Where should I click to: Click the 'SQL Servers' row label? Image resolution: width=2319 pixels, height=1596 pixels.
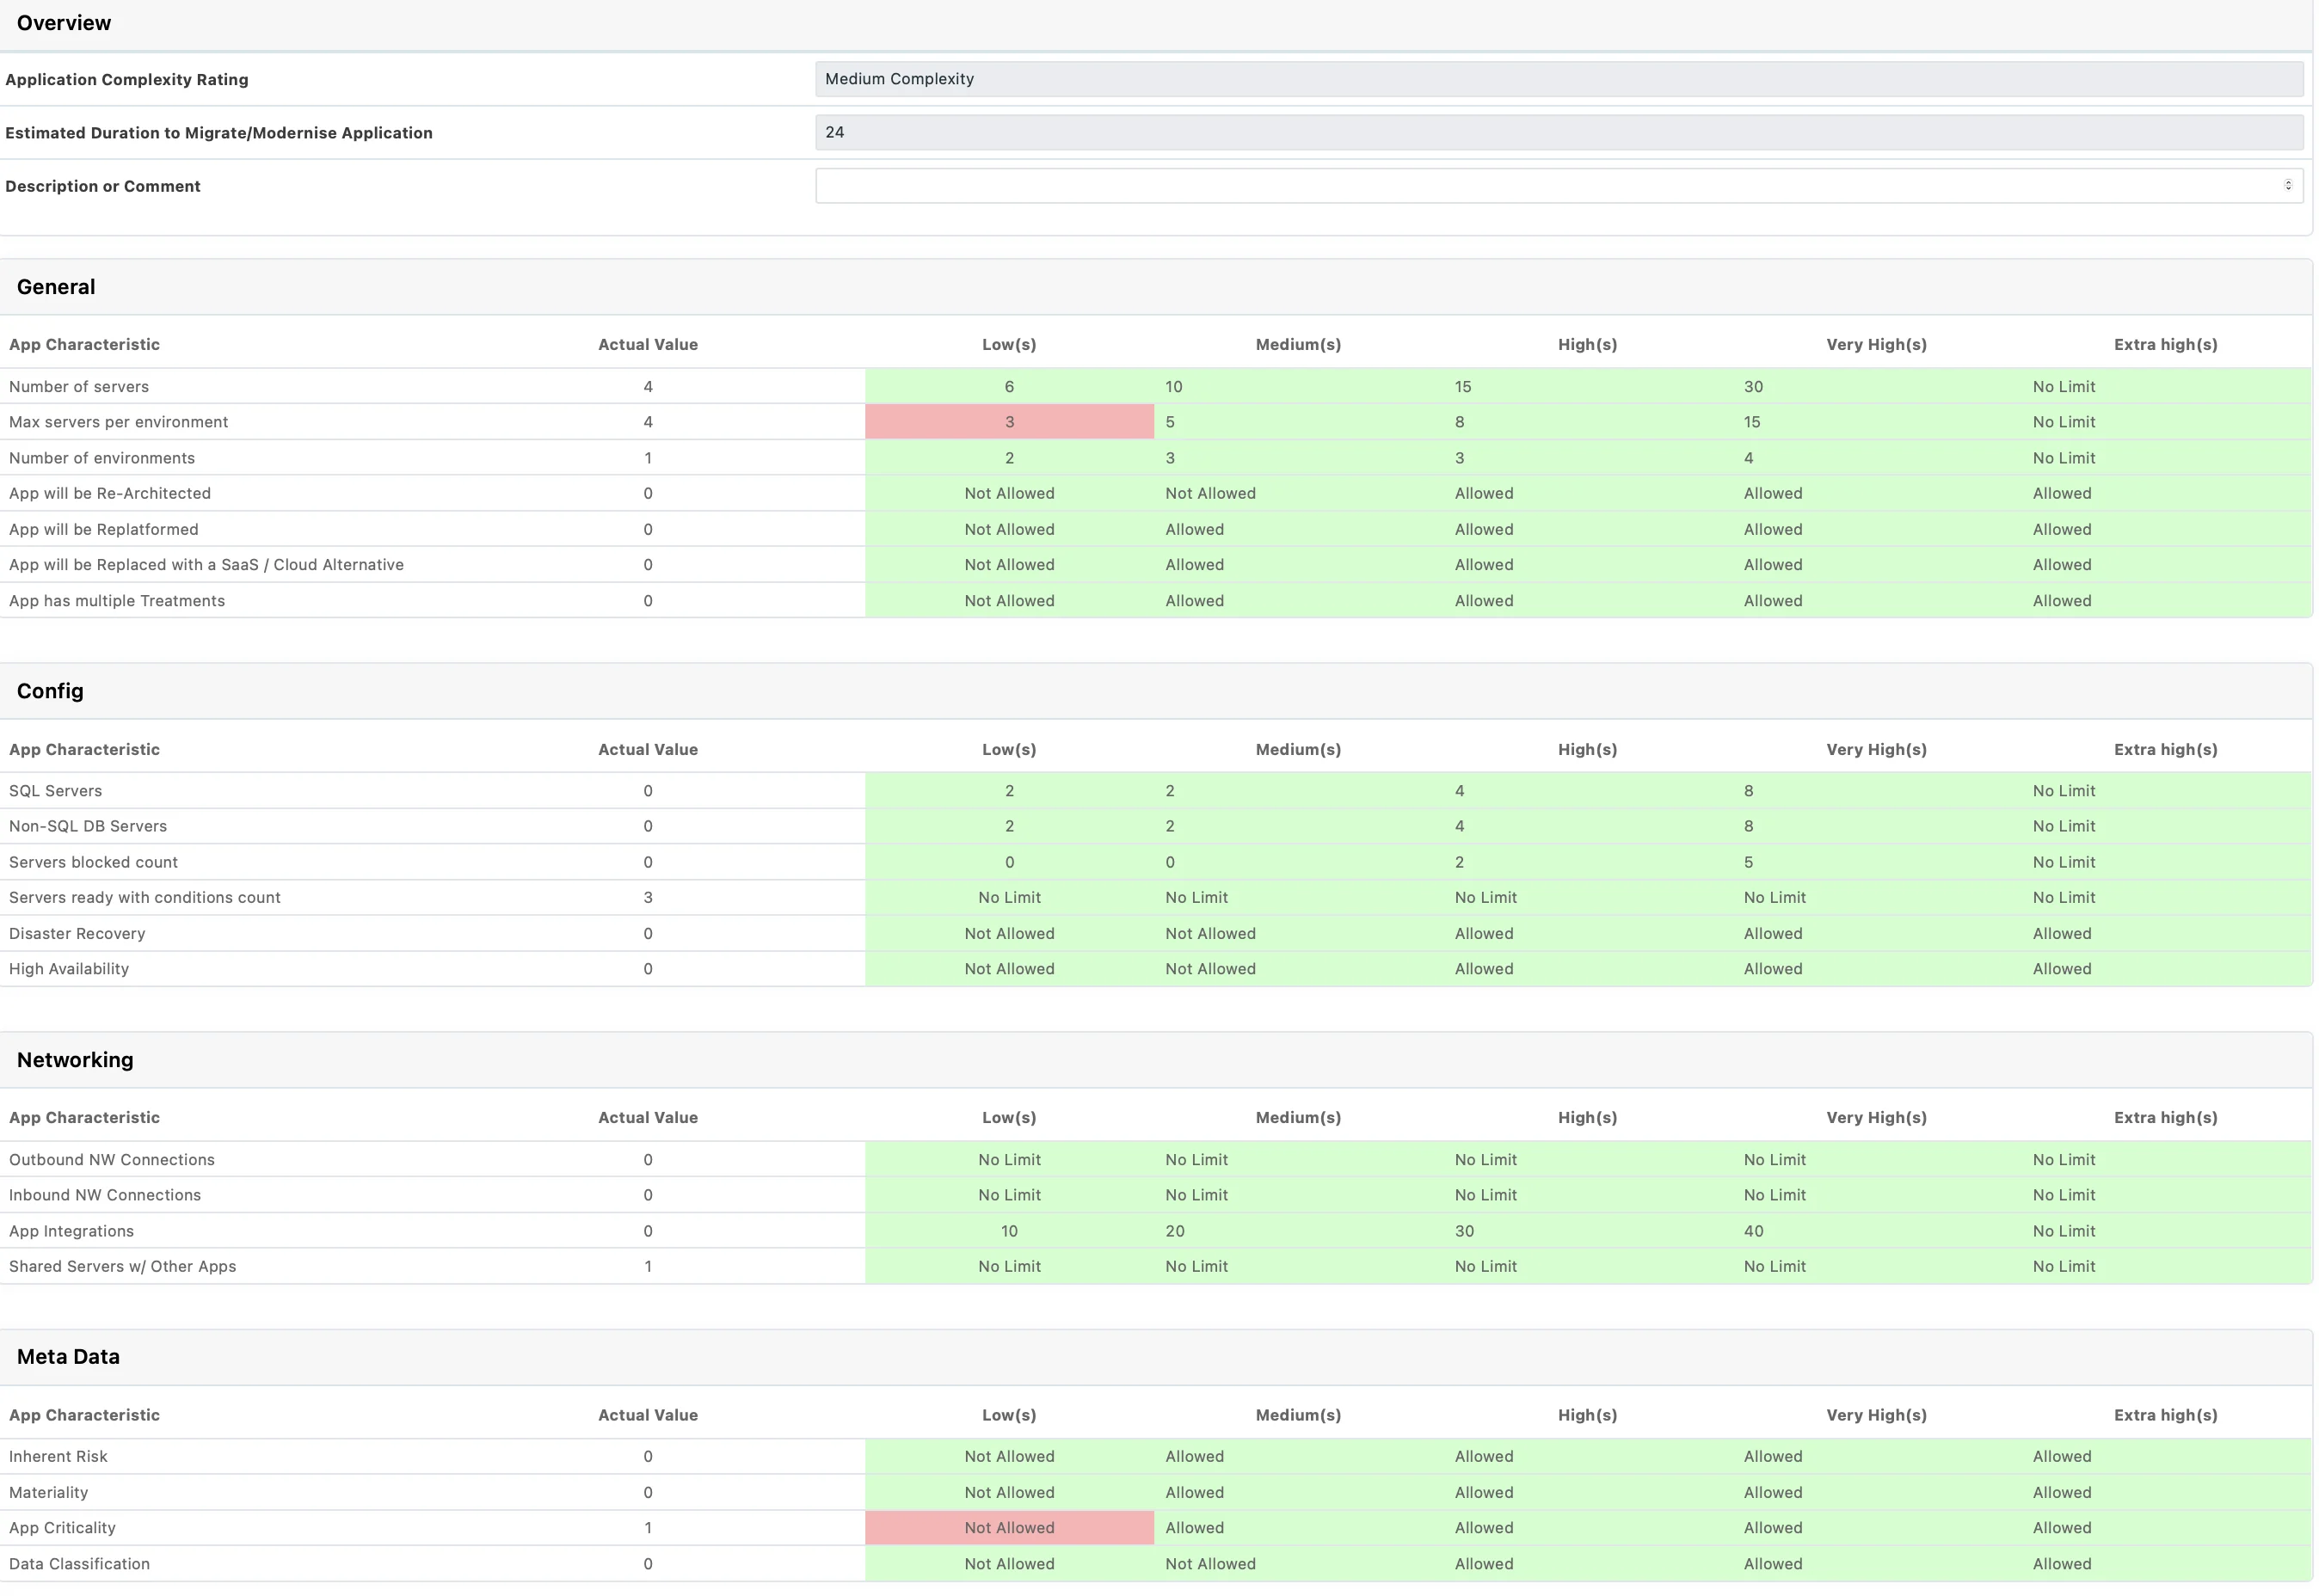point(56,791)
